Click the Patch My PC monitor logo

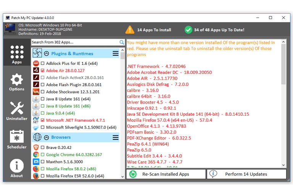10,28
